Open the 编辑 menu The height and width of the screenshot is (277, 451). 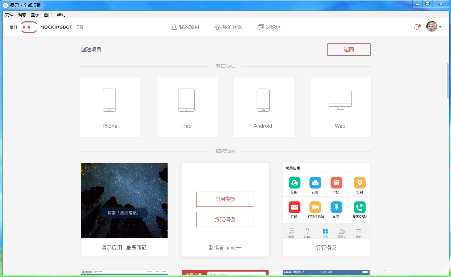(x=22, y=15)
